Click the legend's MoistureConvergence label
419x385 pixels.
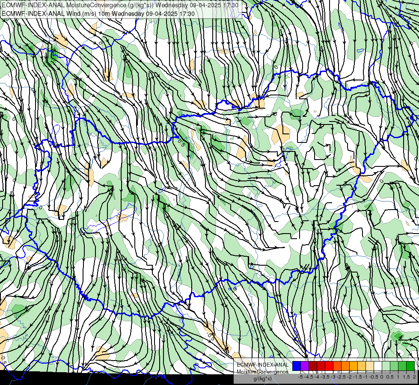262,372
